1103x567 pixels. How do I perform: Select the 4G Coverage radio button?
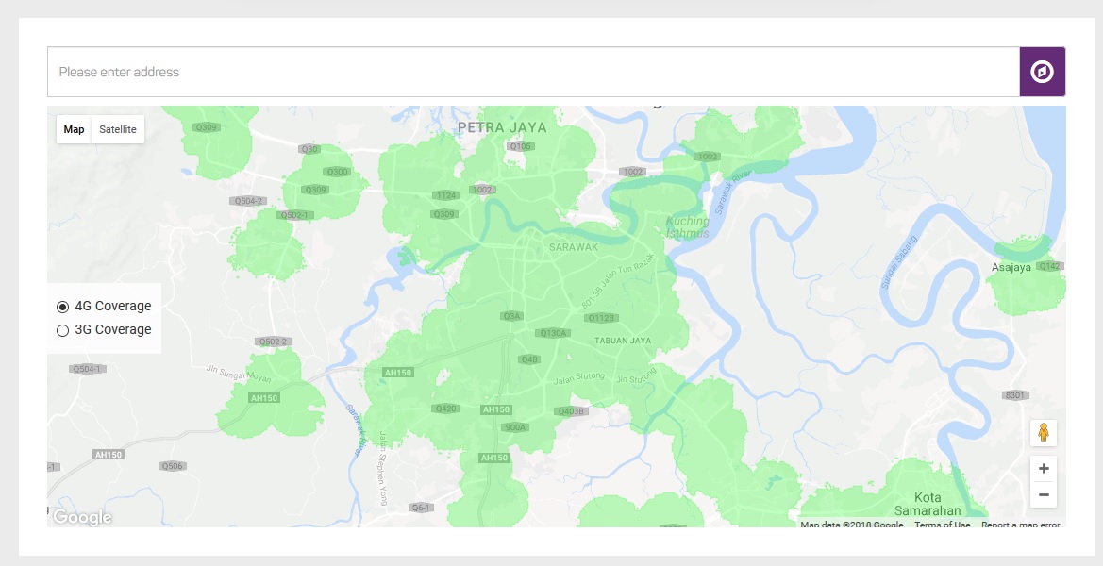[x=64, y=306]
